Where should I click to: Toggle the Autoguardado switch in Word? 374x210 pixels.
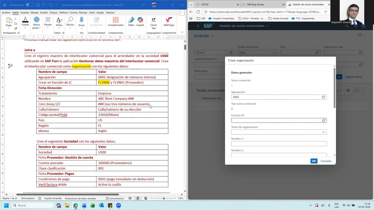coord(30,5)
